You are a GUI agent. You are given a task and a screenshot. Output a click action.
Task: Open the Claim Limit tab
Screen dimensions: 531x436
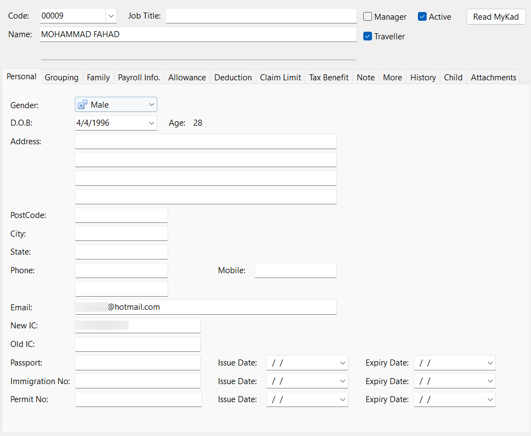[x=280, y=78]
